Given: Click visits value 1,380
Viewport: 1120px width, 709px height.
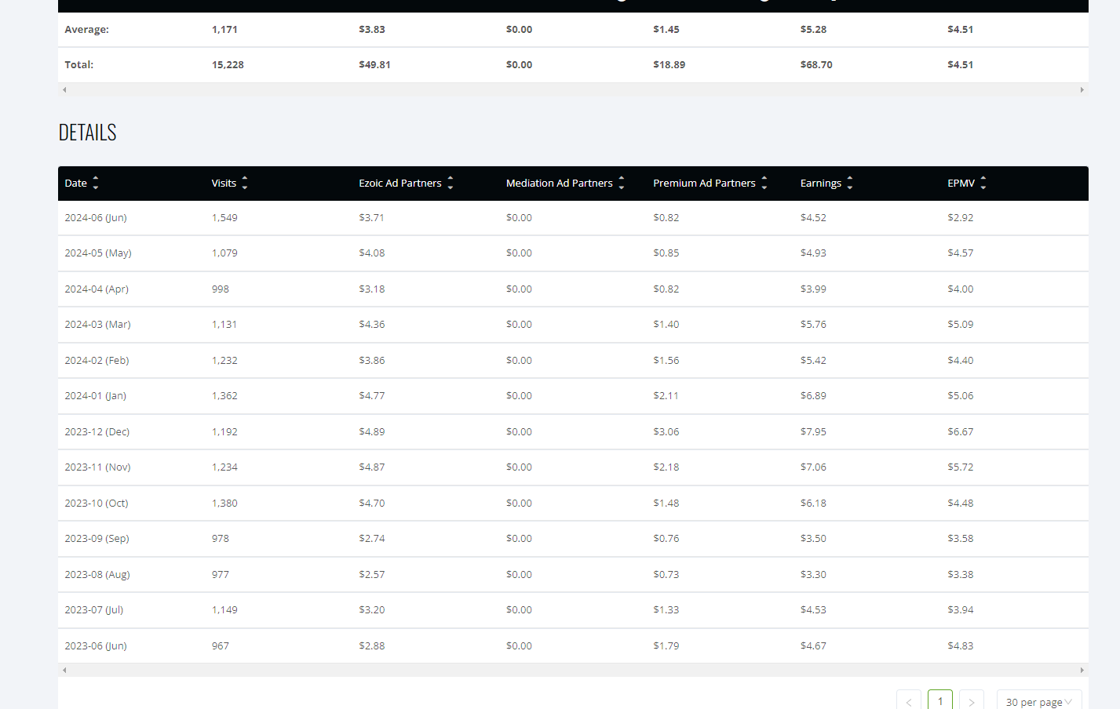Looking at the screenshot, I should click(224, 504).
